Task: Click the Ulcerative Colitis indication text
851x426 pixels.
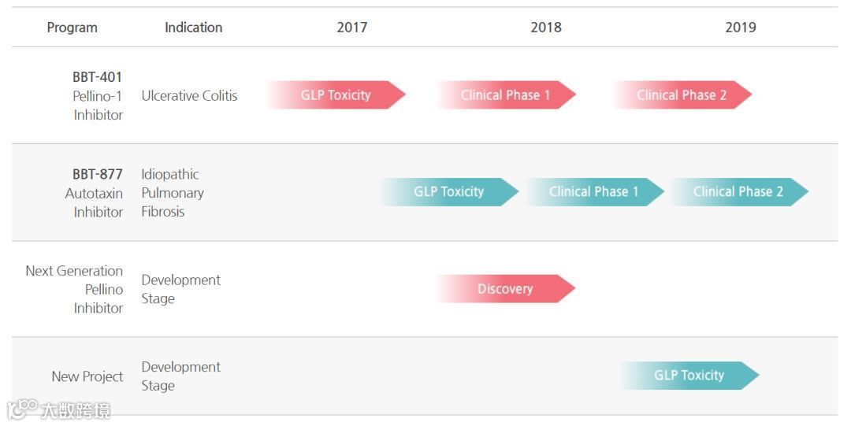Action: (x=189, y=95)
